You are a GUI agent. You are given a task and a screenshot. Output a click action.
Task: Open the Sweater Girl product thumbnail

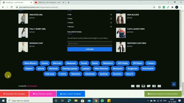coord(23,19)
